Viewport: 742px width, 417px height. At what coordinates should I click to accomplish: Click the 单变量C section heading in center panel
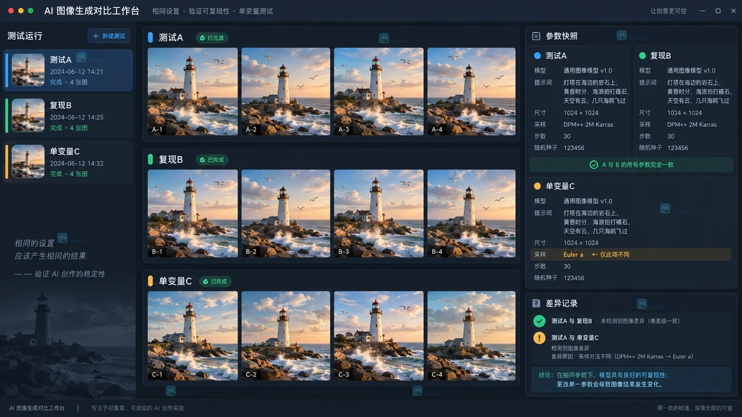(175, 281)
